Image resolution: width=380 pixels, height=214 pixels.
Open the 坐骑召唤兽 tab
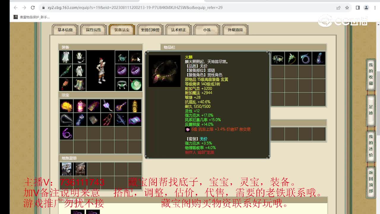[x=150, y=30]
